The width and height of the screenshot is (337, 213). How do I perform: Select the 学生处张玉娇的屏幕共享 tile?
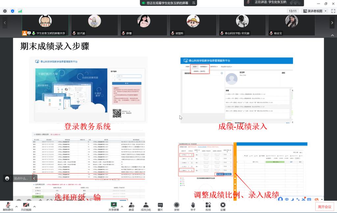click(45, 25)
